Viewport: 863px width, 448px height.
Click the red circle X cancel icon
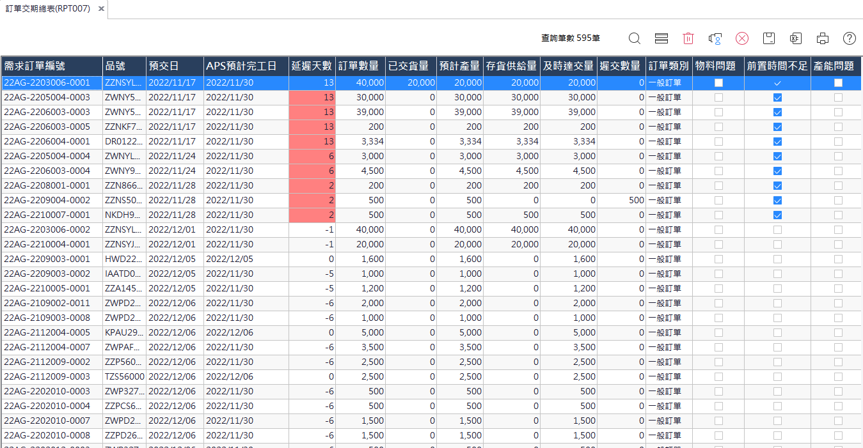click(x=742, y=38)
